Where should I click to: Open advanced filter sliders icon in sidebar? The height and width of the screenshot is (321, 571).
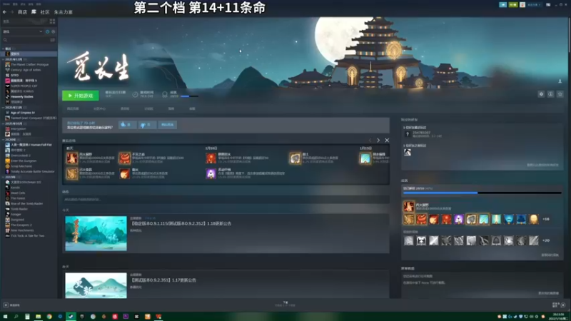coord(52,40)
